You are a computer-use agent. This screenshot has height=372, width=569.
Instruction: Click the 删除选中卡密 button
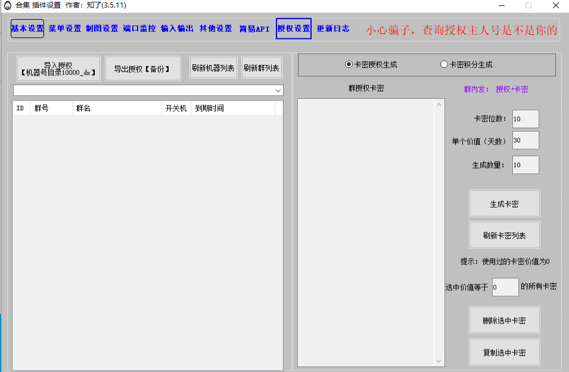pos(504,321)
